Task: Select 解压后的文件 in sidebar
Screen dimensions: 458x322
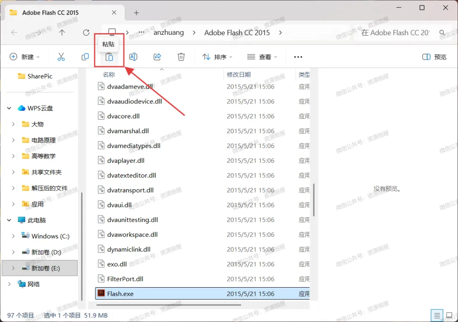Action: point(45,188)
